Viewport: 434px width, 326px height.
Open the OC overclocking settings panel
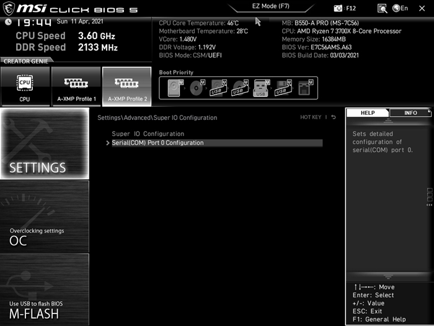click(x=45, y=217)
